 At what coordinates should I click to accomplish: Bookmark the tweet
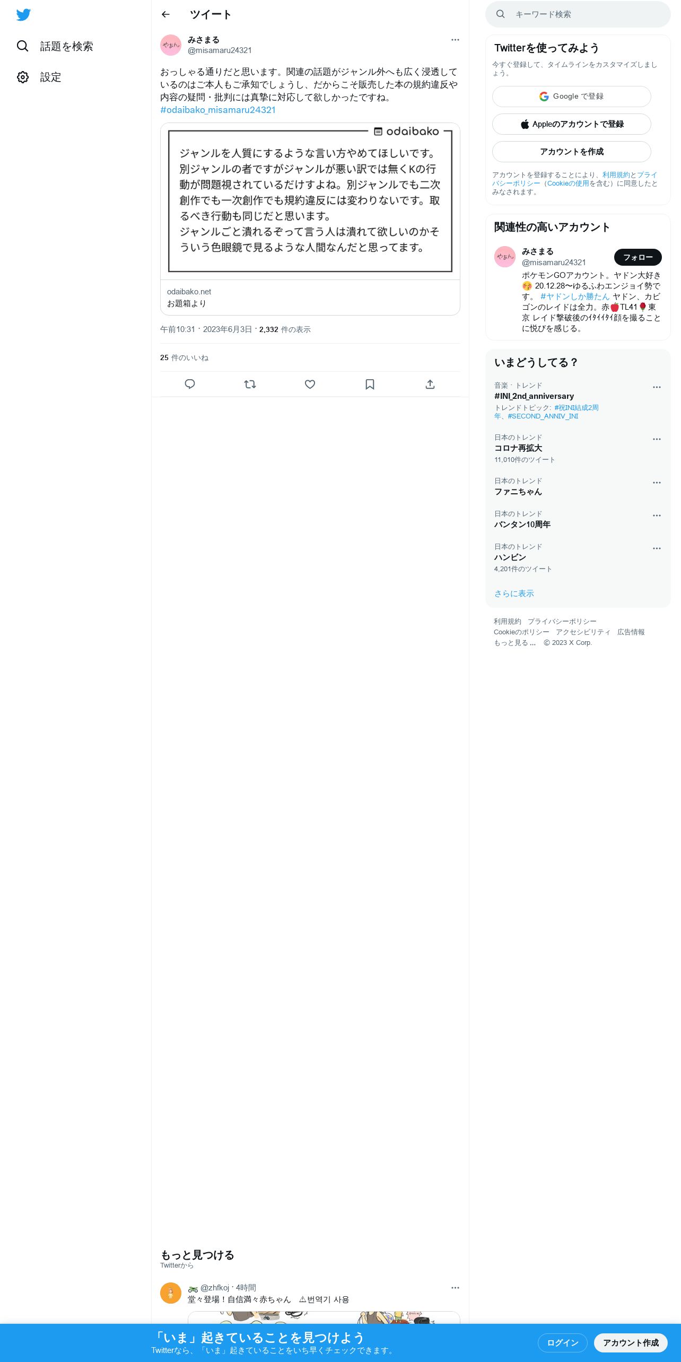370,384
